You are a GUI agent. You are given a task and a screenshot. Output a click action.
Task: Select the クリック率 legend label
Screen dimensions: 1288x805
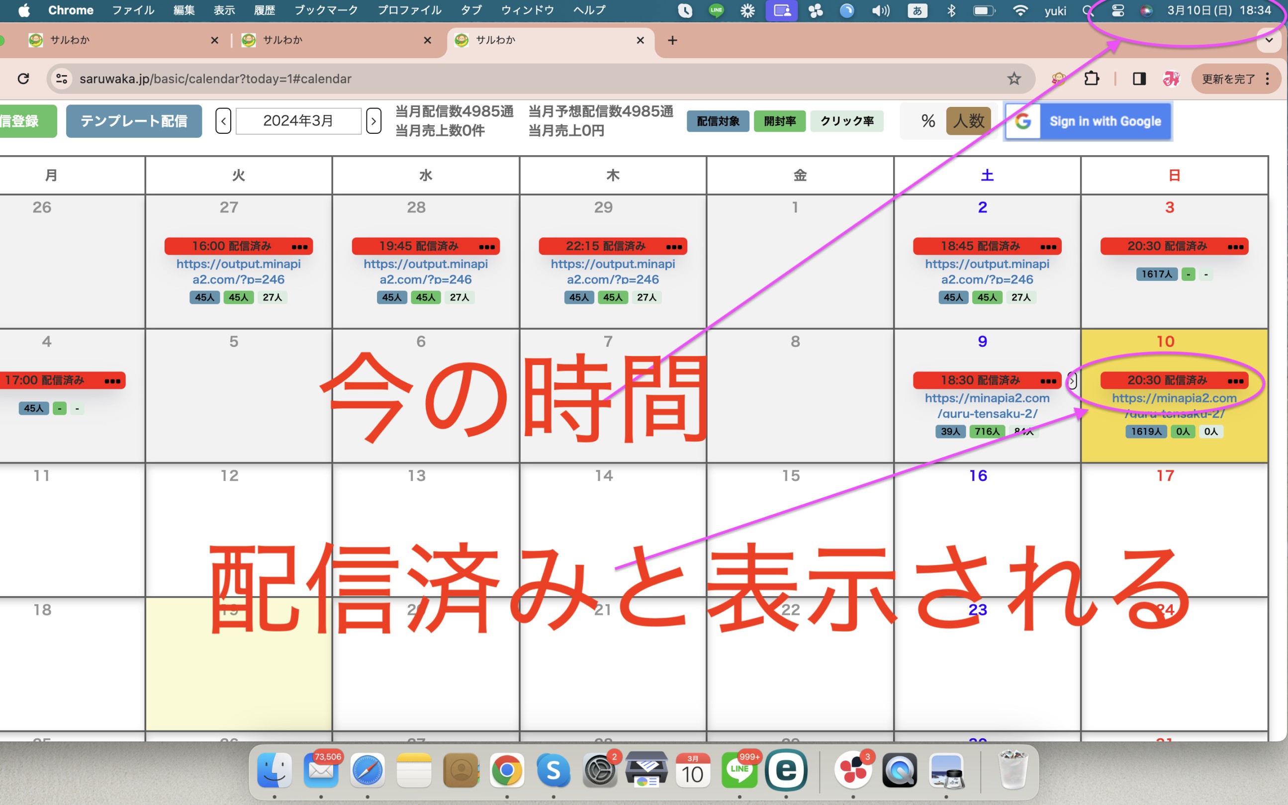coord(846,121)
